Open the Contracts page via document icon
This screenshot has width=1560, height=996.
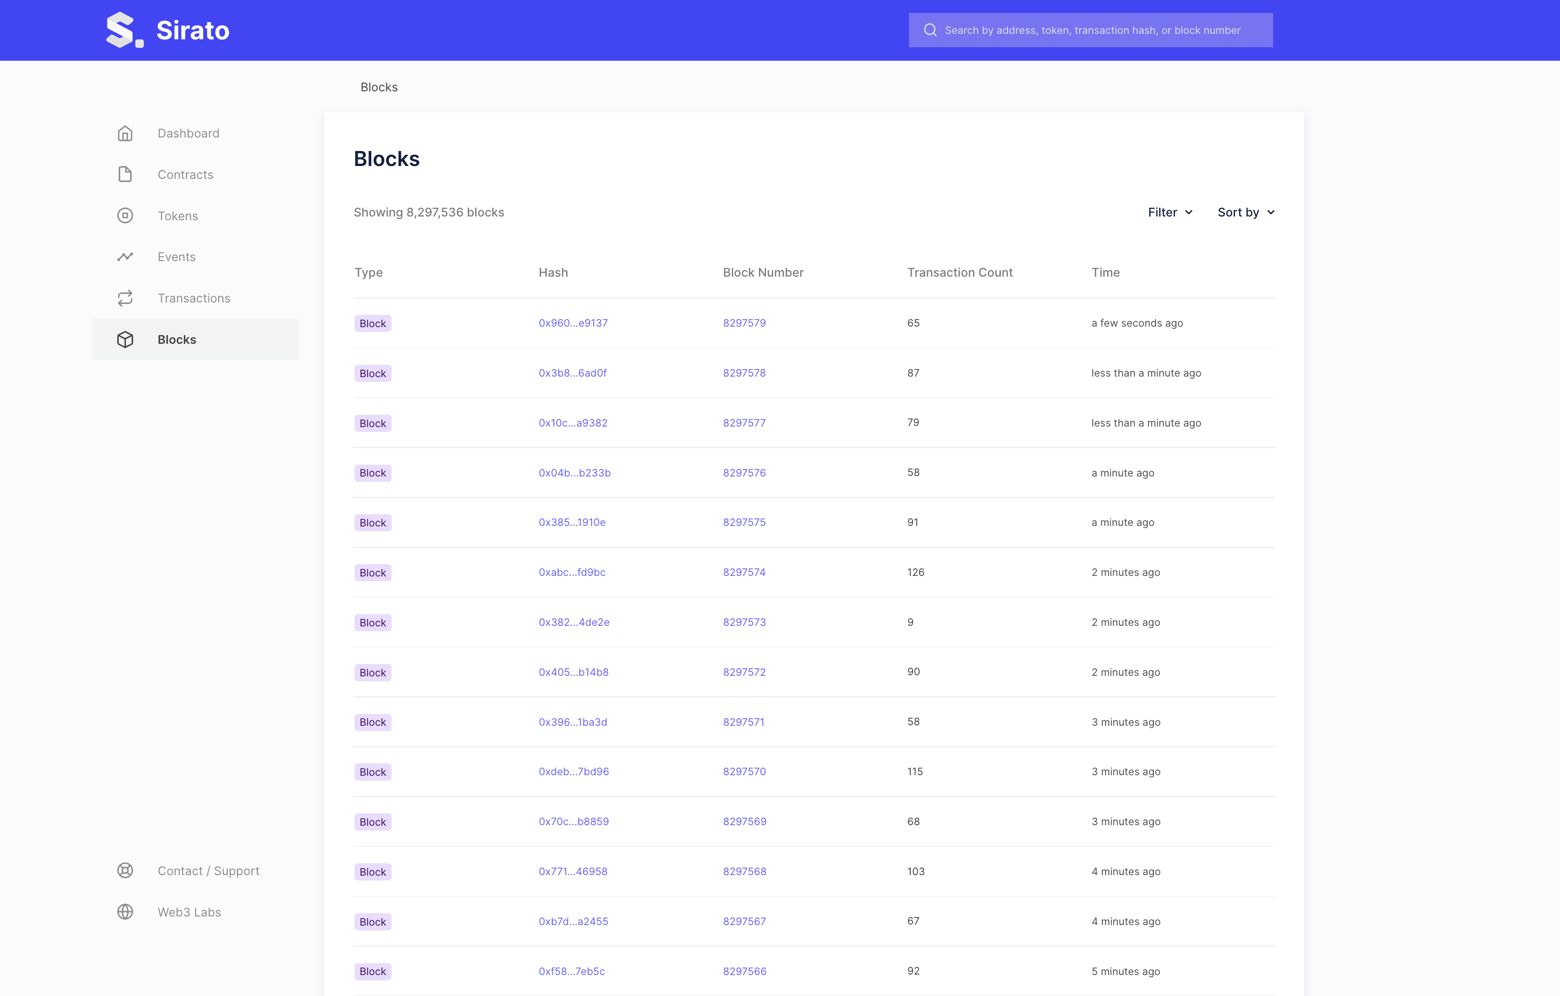(125, 174)
